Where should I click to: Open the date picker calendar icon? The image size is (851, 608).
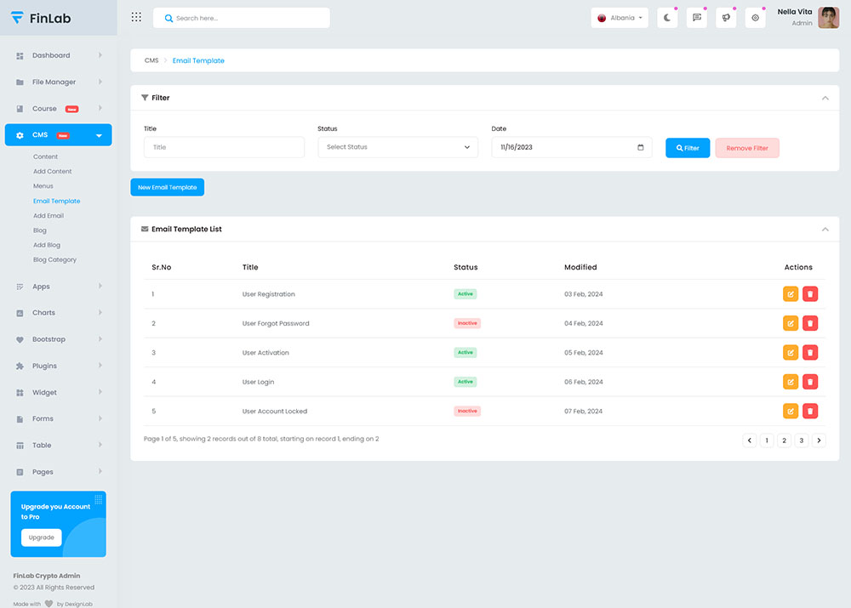point(640,147)
